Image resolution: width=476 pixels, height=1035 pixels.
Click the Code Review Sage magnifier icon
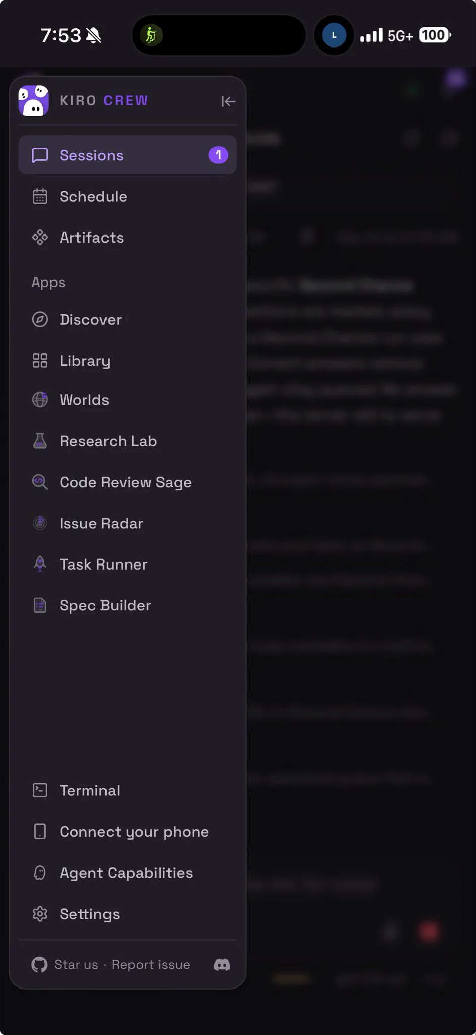[x=40, y=482]
